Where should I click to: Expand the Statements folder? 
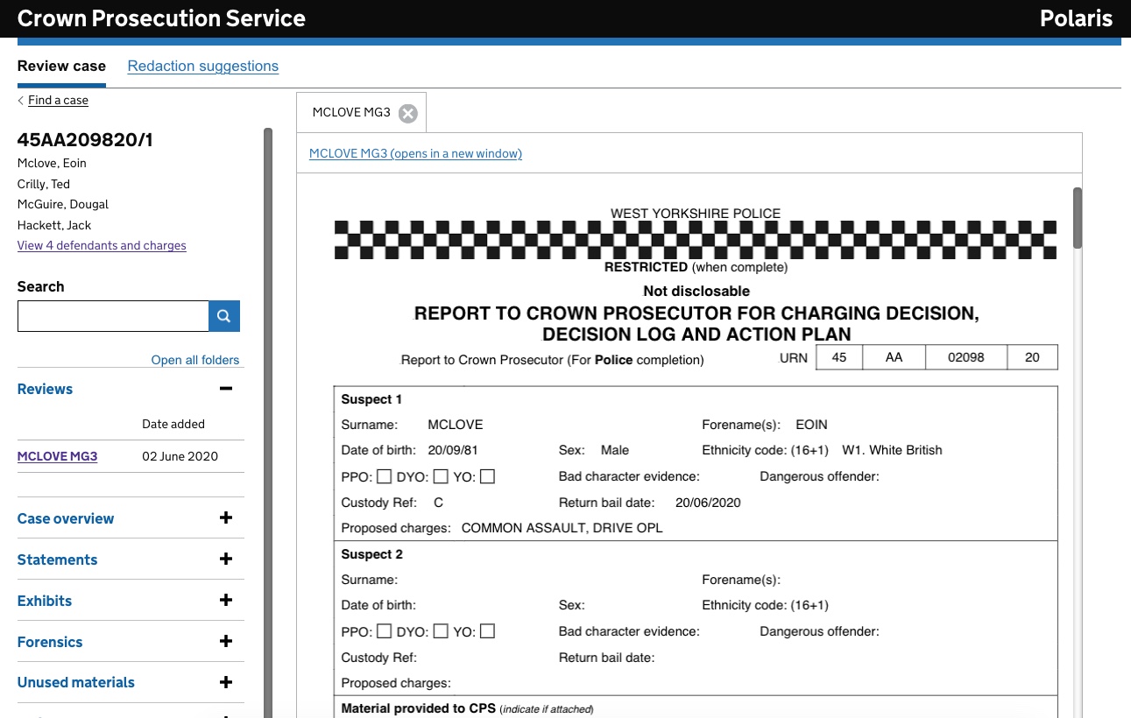(x=226, y=560)
